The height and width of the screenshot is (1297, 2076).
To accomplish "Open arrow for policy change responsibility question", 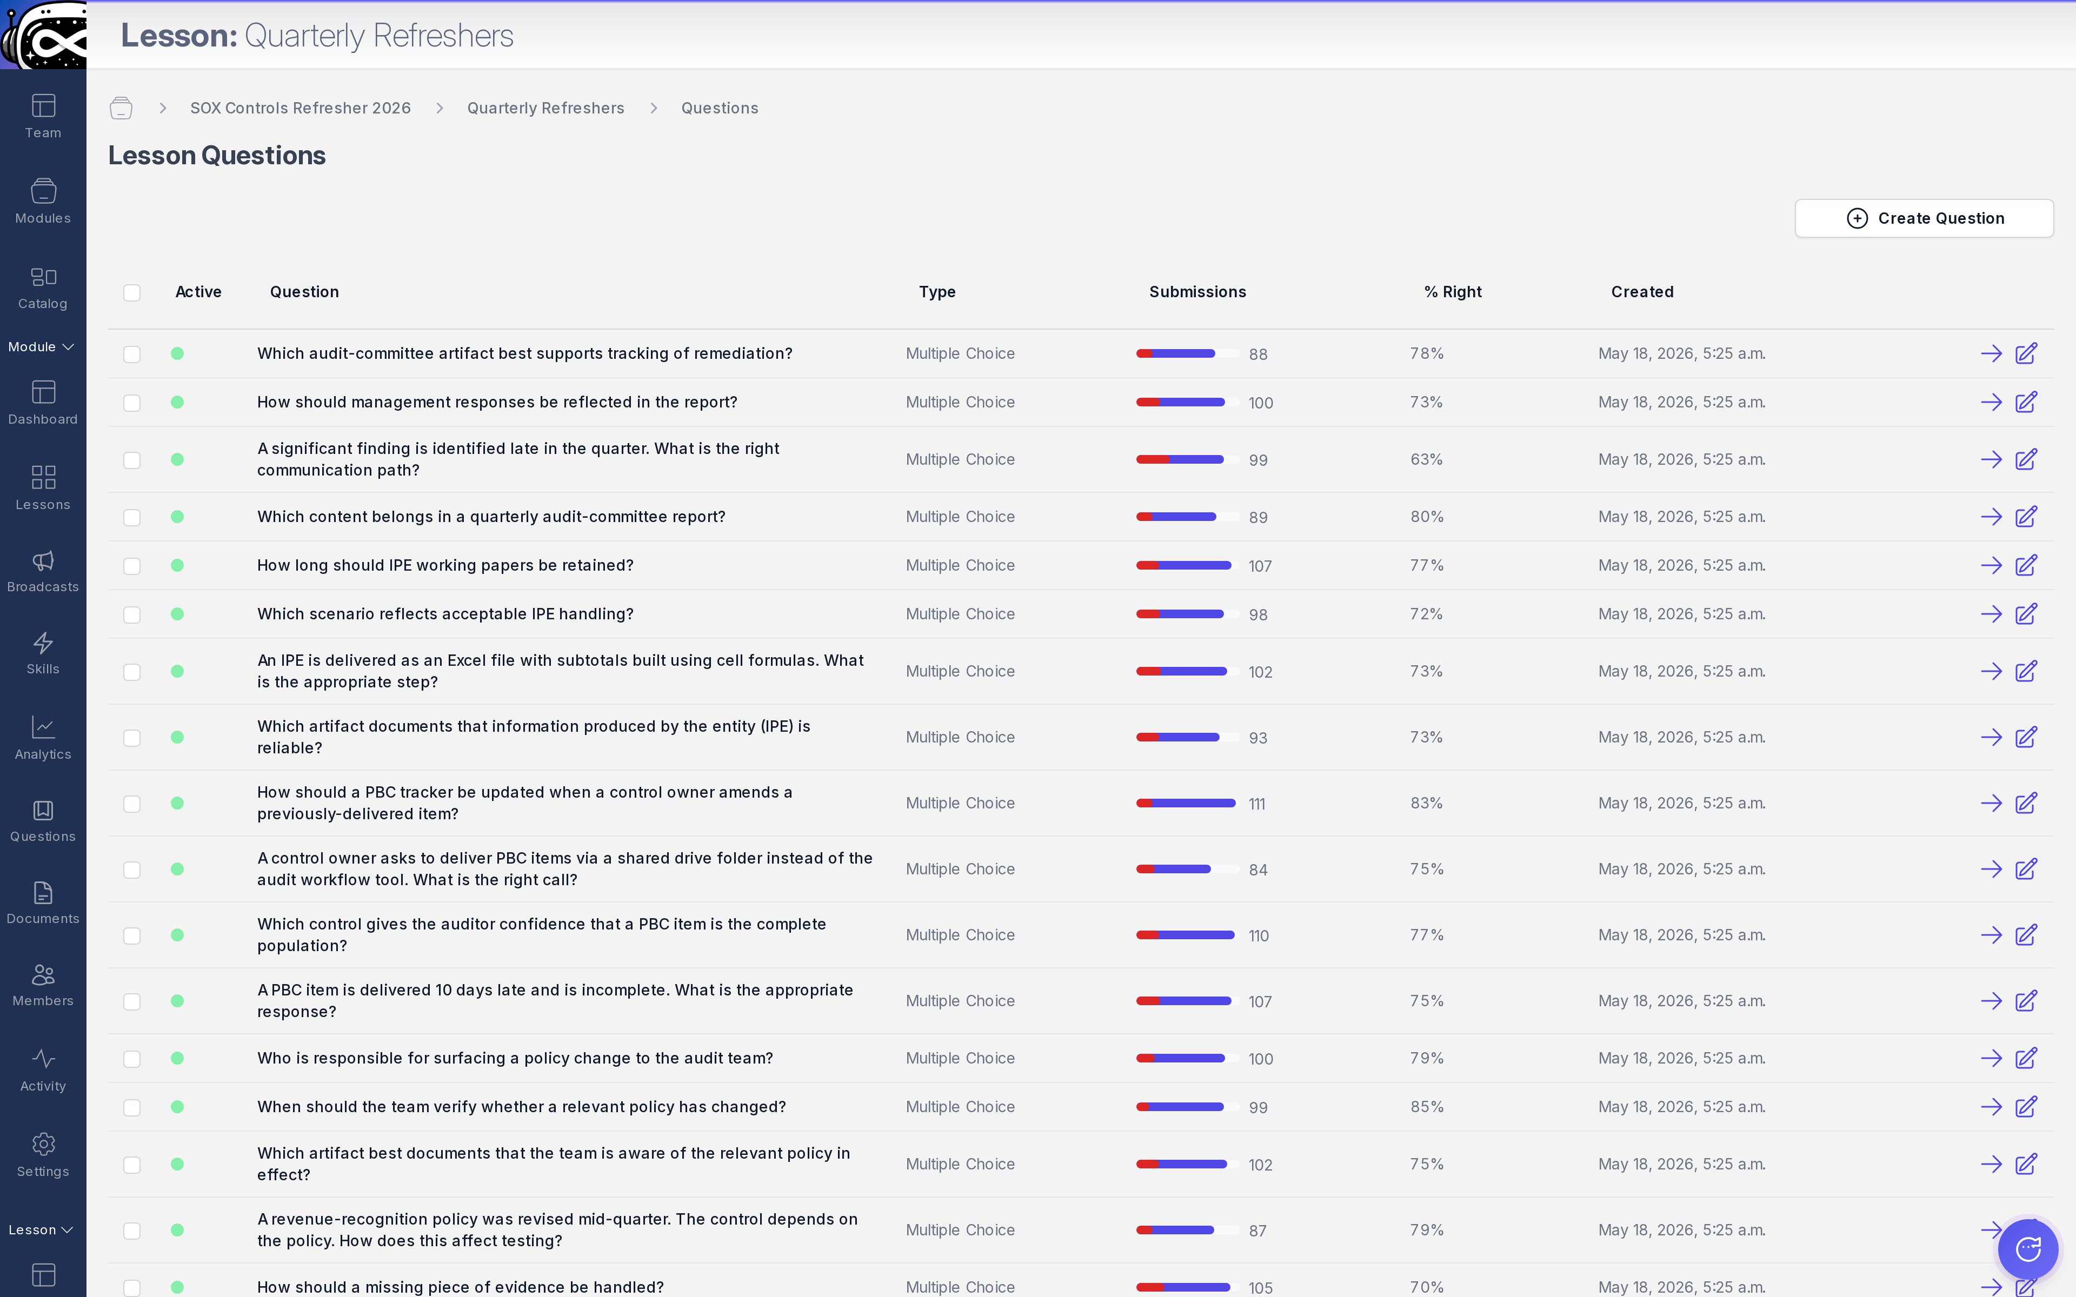I will pos(1991,1059).
